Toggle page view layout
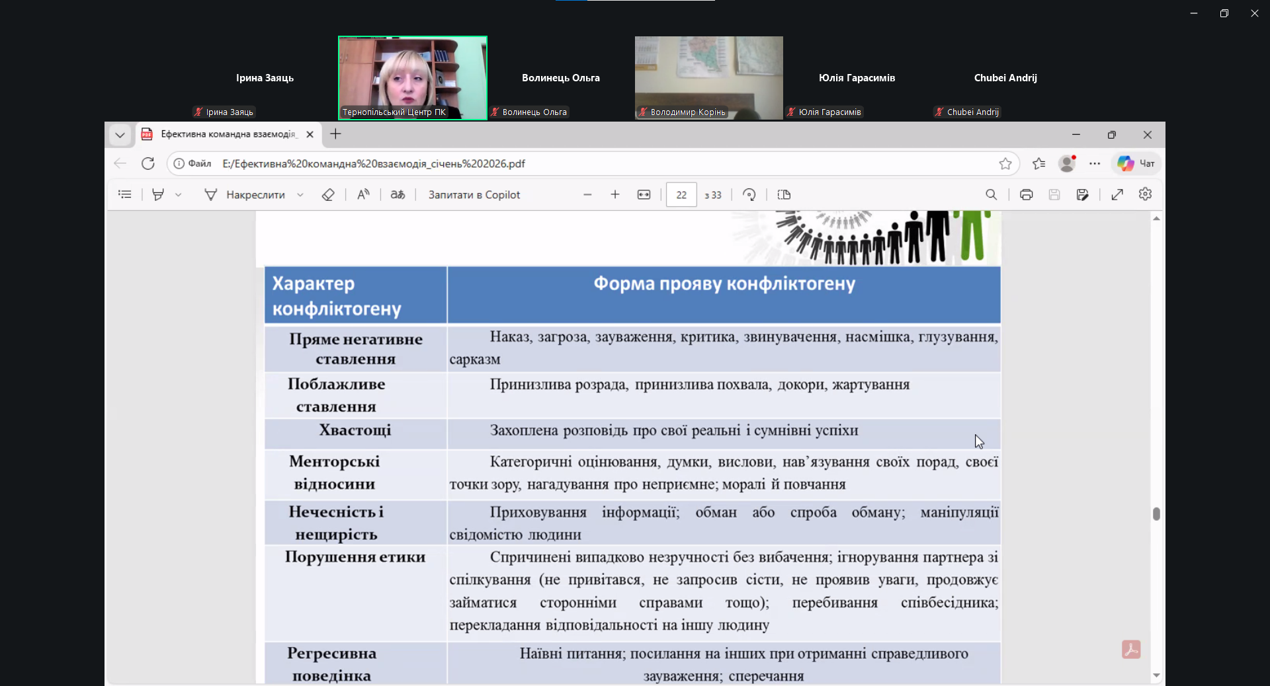1270x686 pixels. (784, 194)
